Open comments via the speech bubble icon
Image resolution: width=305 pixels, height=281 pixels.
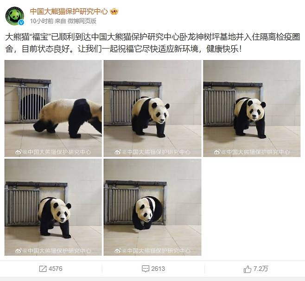coord(145,269)
